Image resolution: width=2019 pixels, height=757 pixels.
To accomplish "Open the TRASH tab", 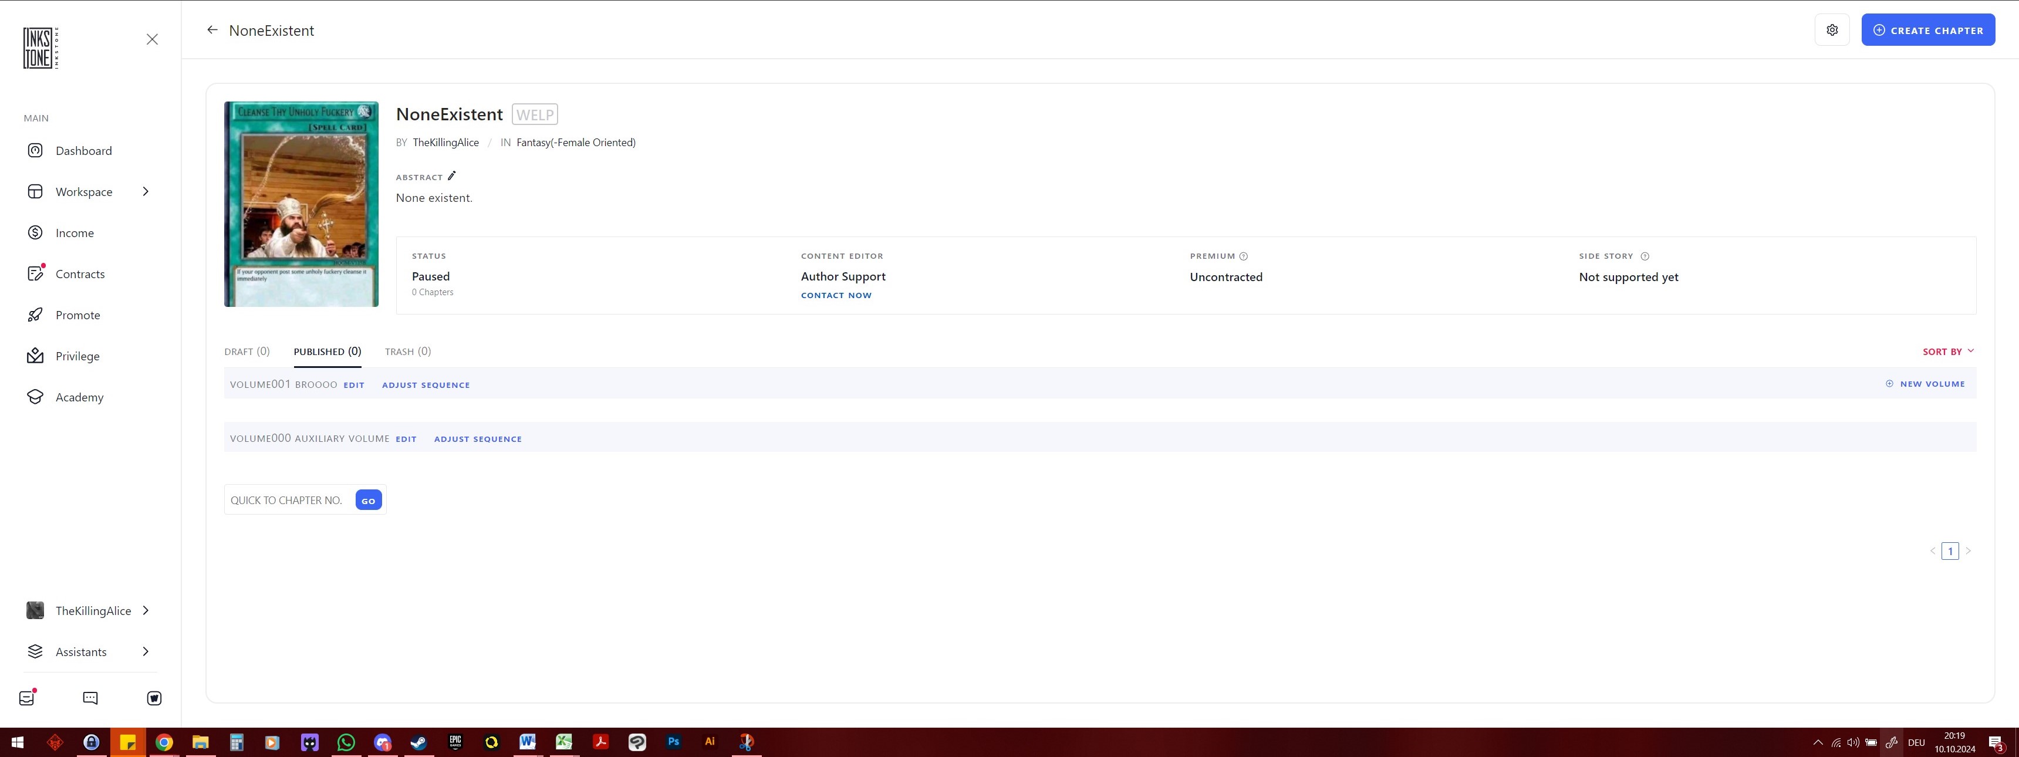I will 407,351.
